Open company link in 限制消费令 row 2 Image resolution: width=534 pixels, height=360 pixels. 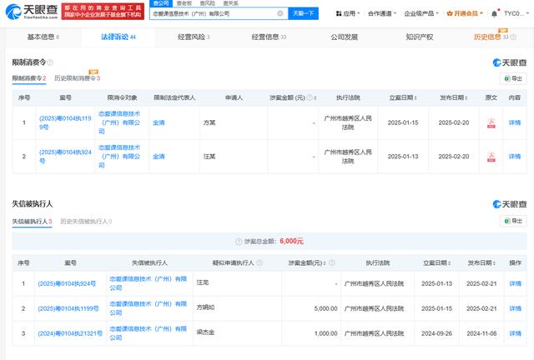119,157
